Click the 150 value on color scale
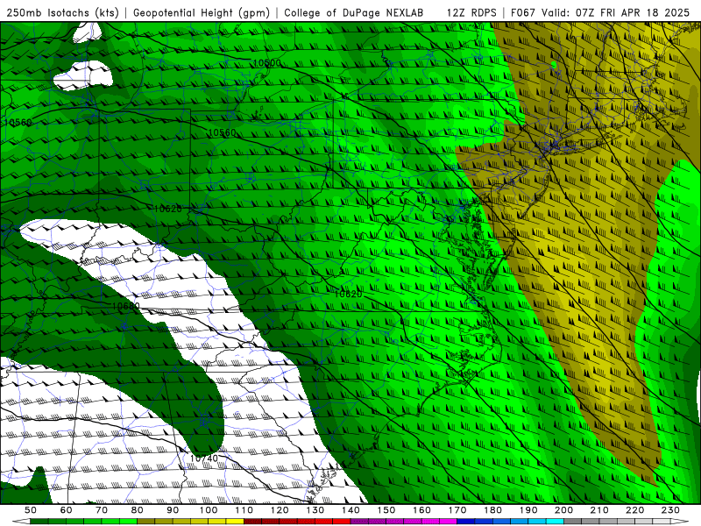 (x=386, y=510)
